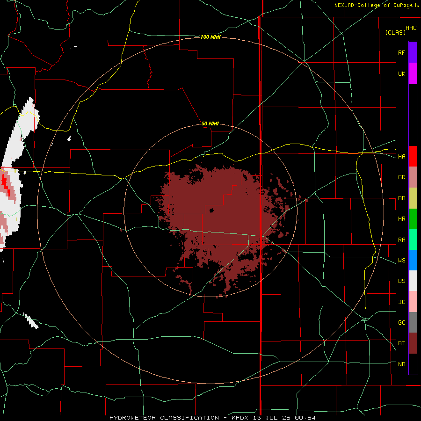Click the KFDX radar site identifier
The width and height of the screenshot is (421, 421).
click(x=240, y=418)
